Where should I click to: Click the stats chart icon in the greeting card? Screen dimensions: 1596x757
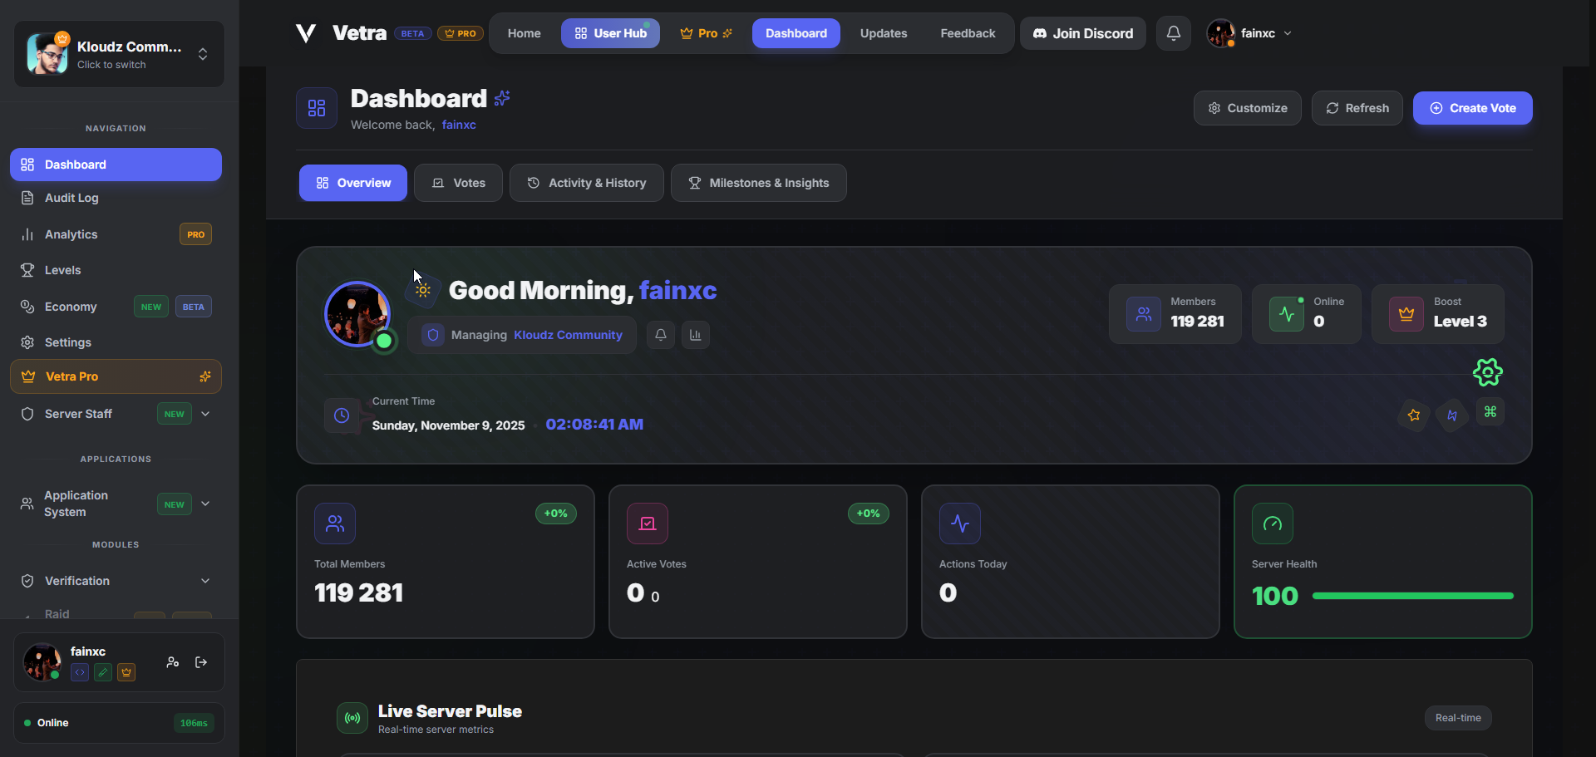(x=696, y=335)
